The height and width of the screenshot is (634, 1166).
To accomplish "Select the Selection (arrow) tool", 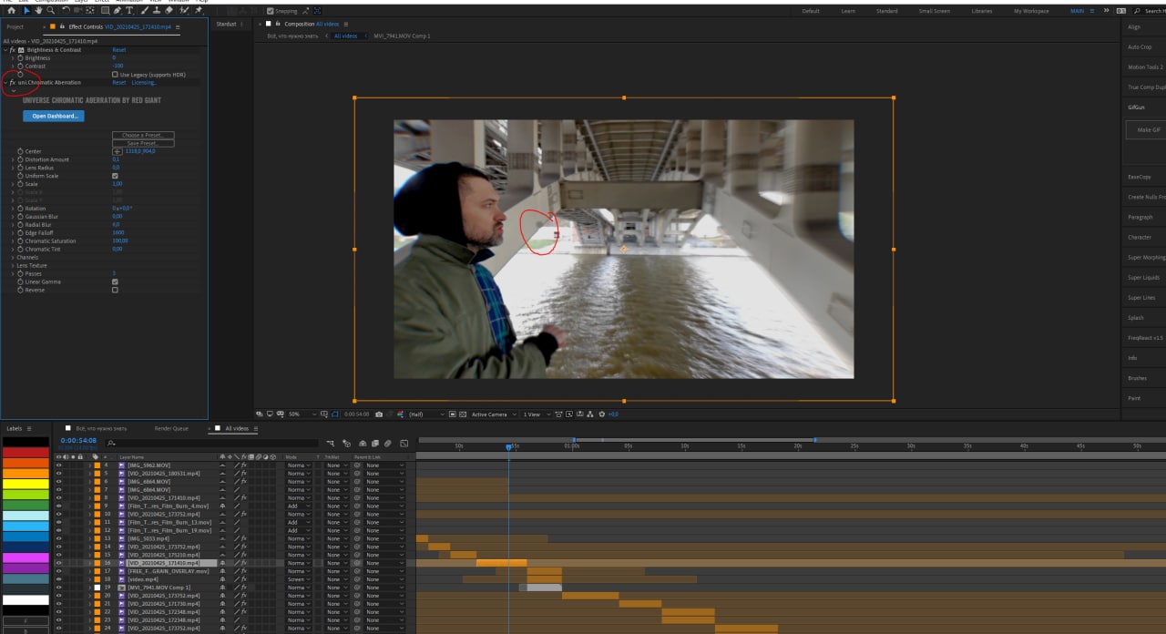I will [26, 10].
